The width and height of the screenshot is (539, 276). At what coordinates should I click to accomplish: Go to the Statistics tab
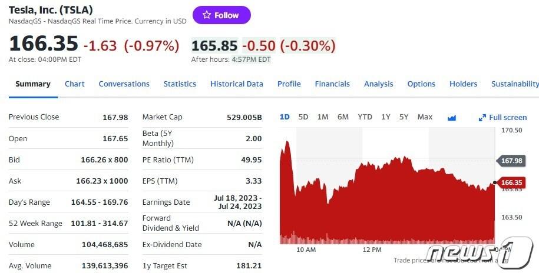[180, 84]
